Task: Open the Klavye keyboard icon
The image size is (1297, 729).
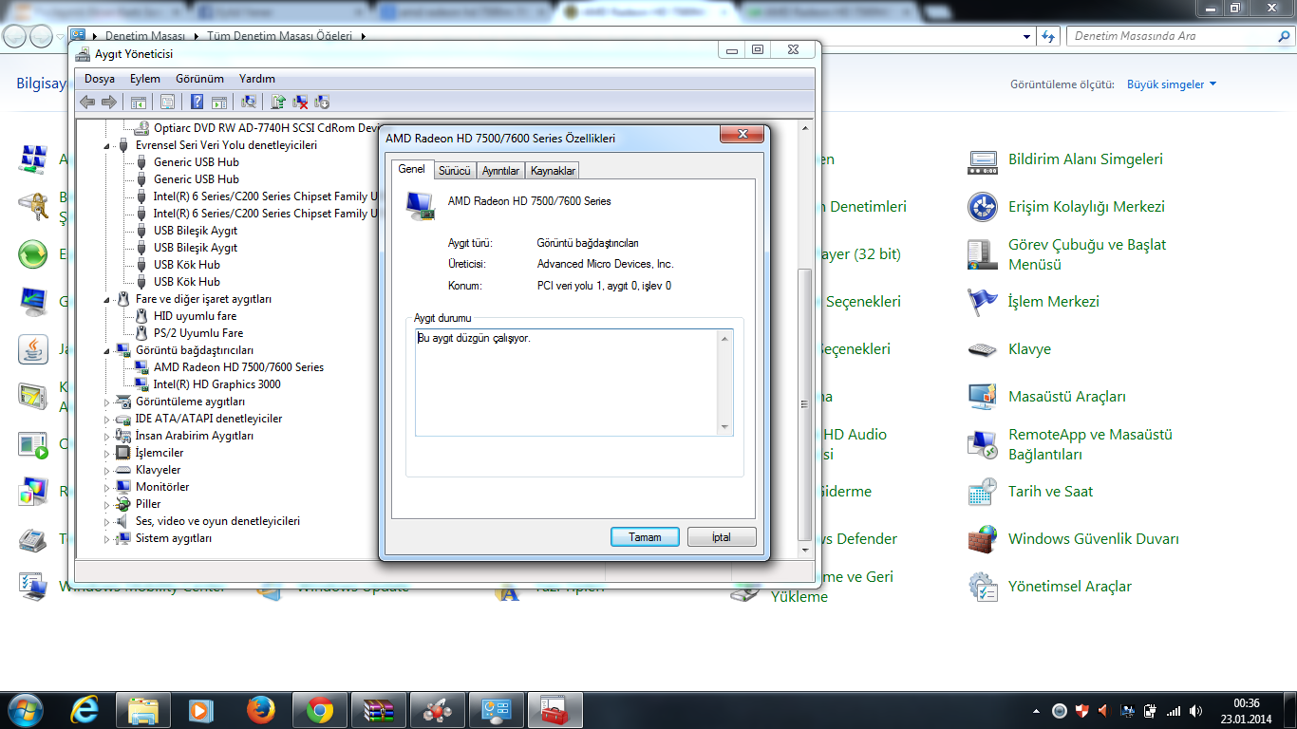Action: coord(983,349)
